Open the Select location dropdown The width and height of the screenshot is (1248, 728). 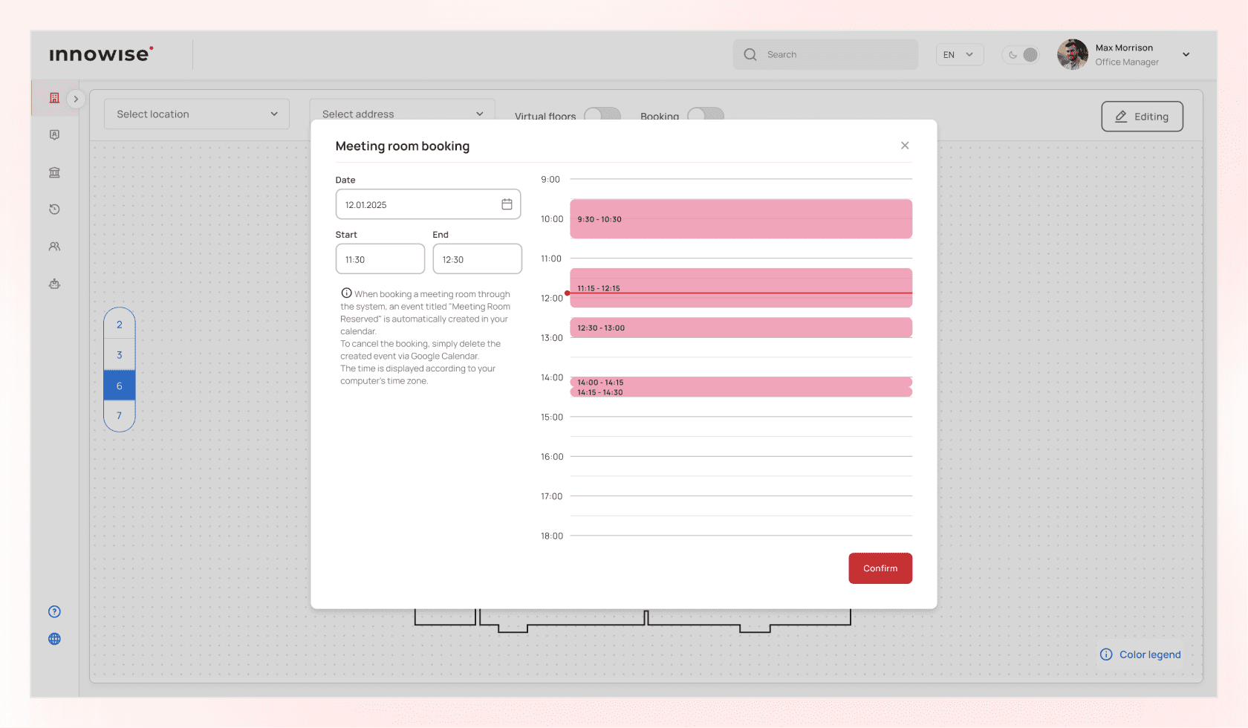point(197,114)
